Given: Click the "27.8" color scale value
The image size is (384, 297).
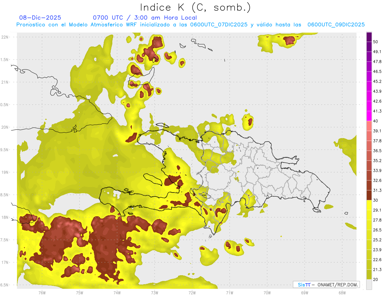Looking at the screenshot, I should pos(377,220).
